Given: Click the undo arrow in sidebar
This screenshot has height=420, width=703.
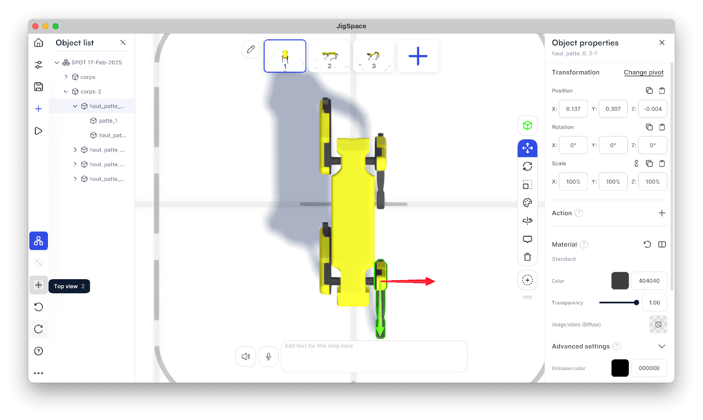Looking at the screenshot, I should (38, 307).
